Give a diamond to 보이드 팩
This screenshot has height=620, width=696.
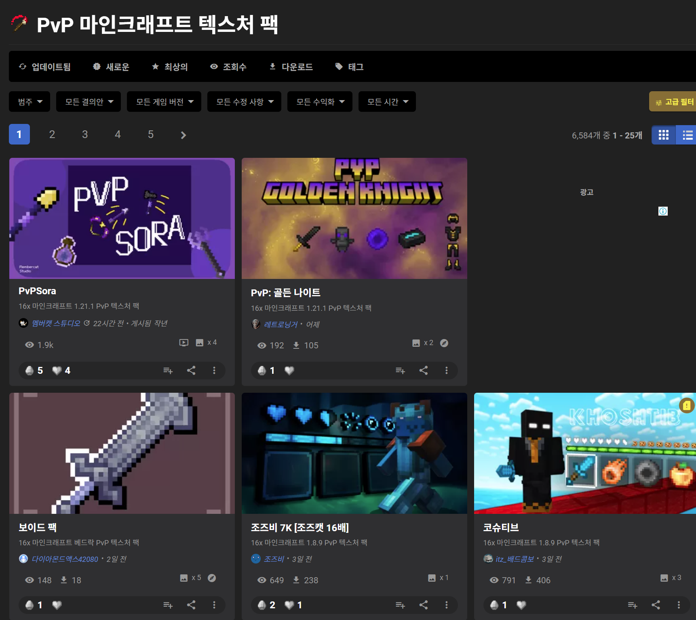[30, 605]
